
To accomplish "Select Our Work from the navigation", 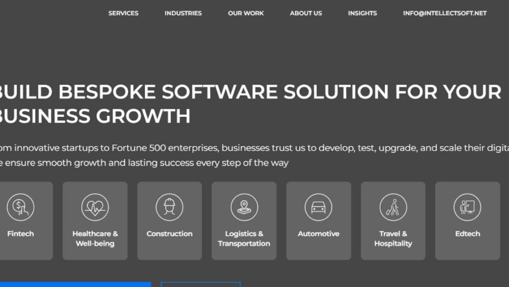I will pyautogui.click(x=246, y=13).
